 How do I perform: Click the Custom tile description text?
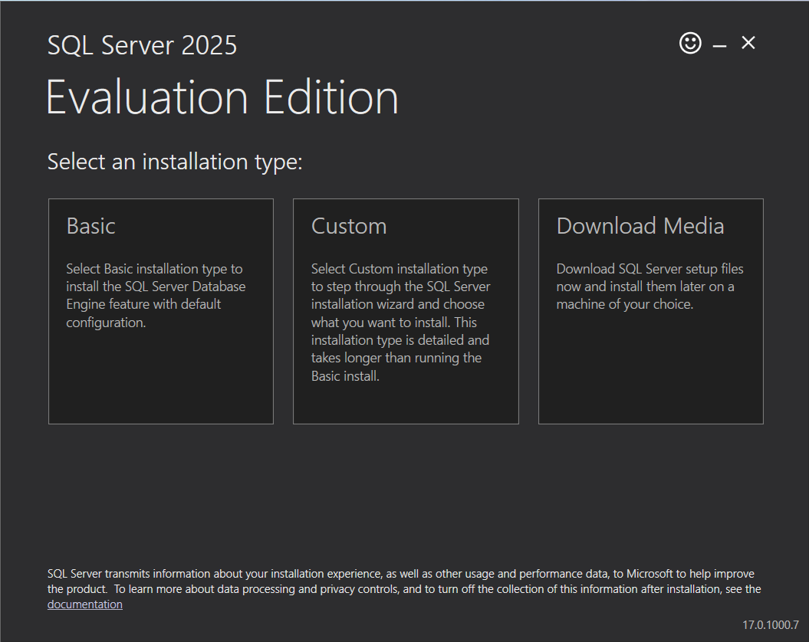[400, 322]
